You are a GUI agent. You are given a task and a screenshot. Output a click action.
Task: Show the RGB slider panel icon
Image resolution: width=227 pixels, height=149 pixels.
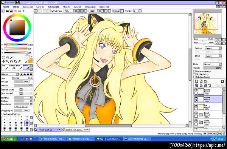pyautogui.click(x=7, y=11)
